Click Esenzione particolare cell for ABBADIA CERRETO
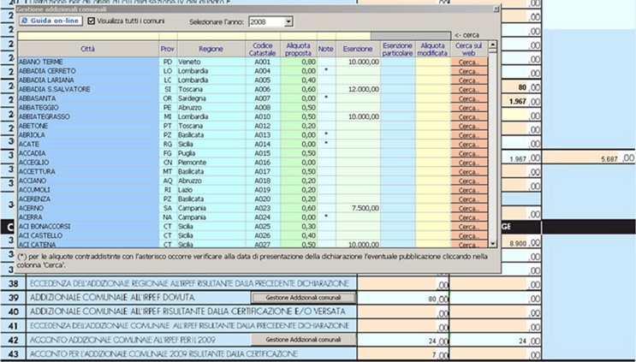 tap(397, 71)
